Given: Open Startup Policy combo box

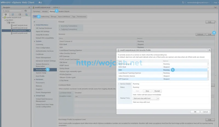Looking at the screenshot, I should pos(146,98).
